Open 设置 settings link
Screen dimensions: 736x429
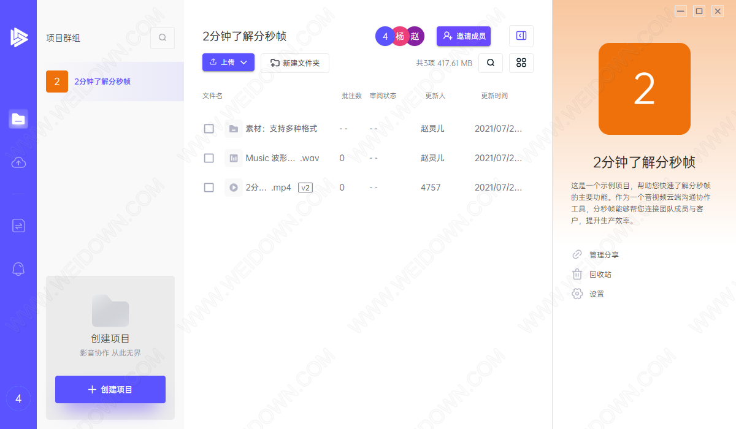(597, 294)
